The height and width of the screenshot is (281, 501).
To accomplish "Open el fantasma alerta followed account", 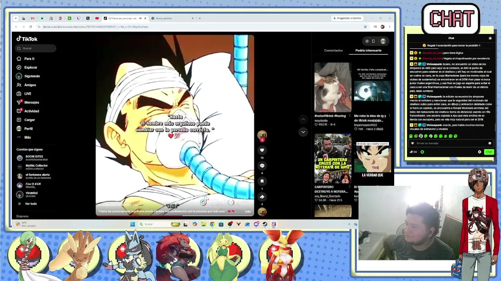I will click(34, 176).
